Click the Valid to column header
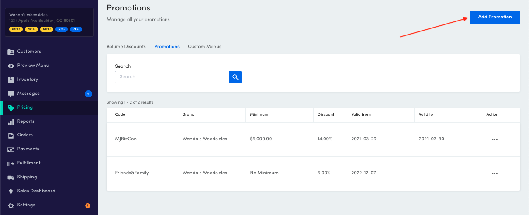Viewport: 529px width, 215px height. coord(426,114)
